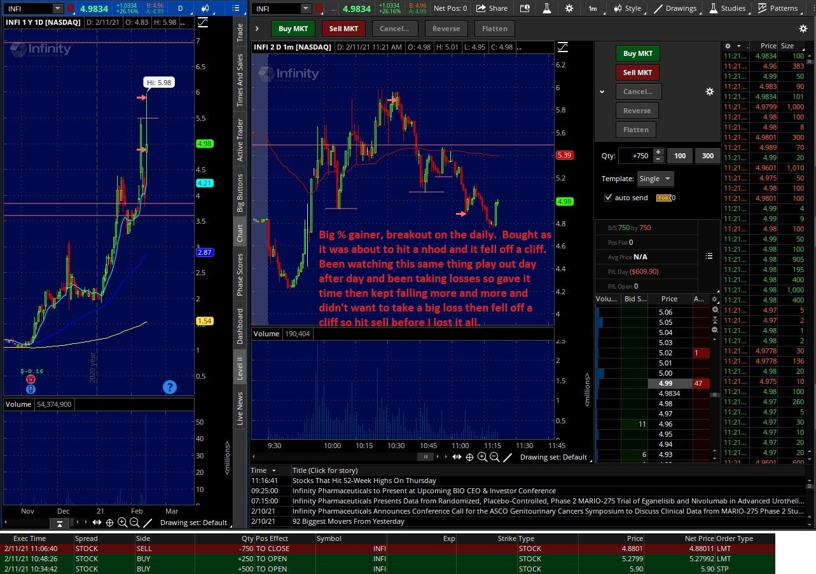
Task: Open the gear beside Active Trader Cancel button
Action: (710, 92)
